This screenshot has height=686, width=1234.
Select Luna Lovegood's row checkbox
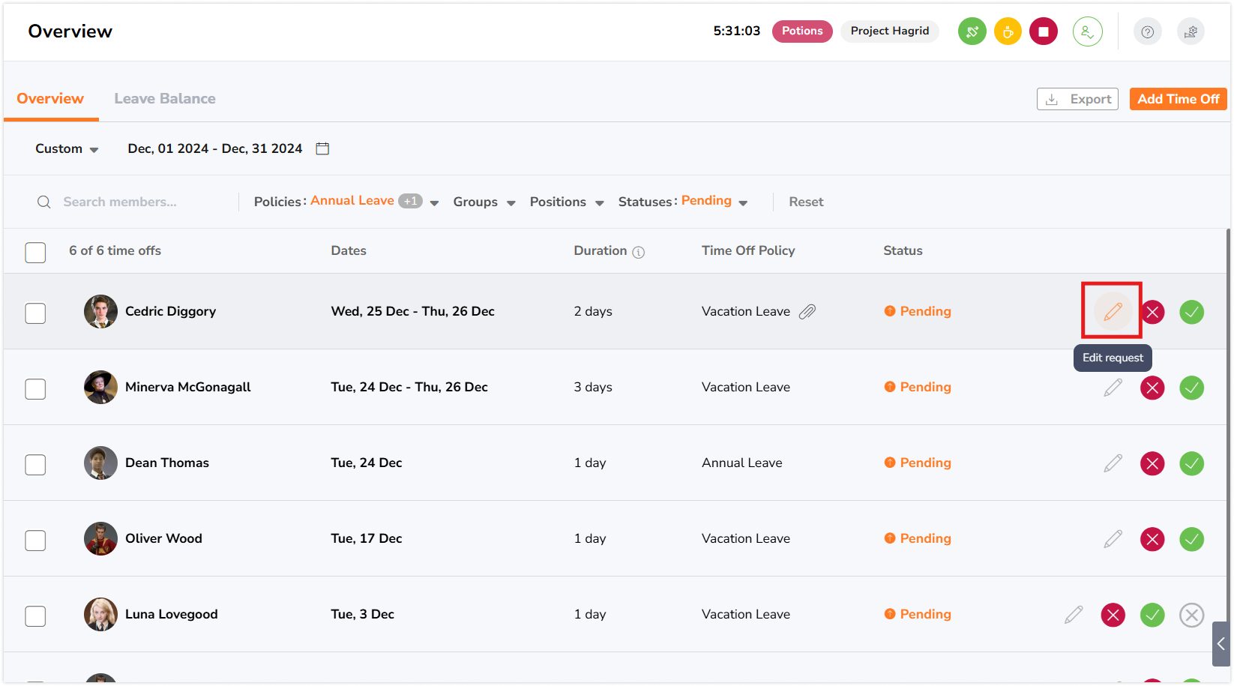point(35,616)
